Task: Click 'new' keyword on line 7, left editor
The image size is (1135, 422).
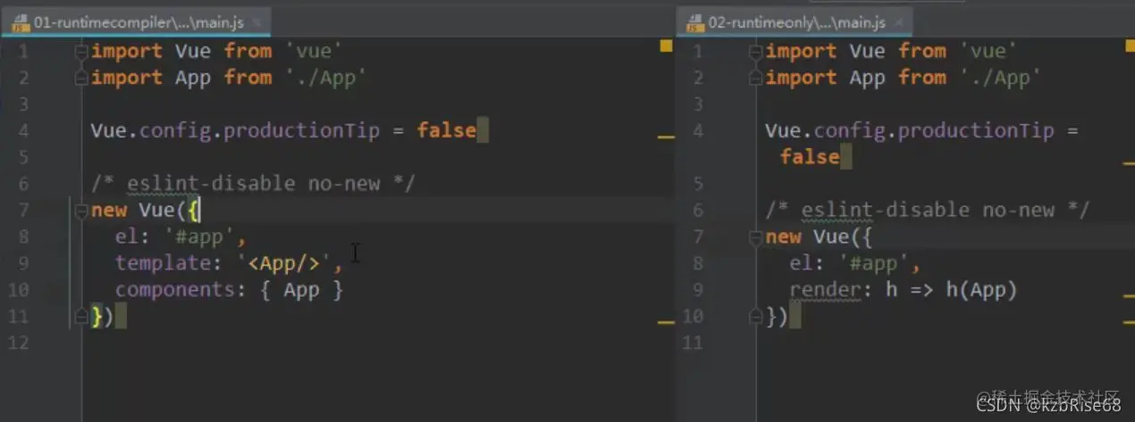Action: point(109,211)
